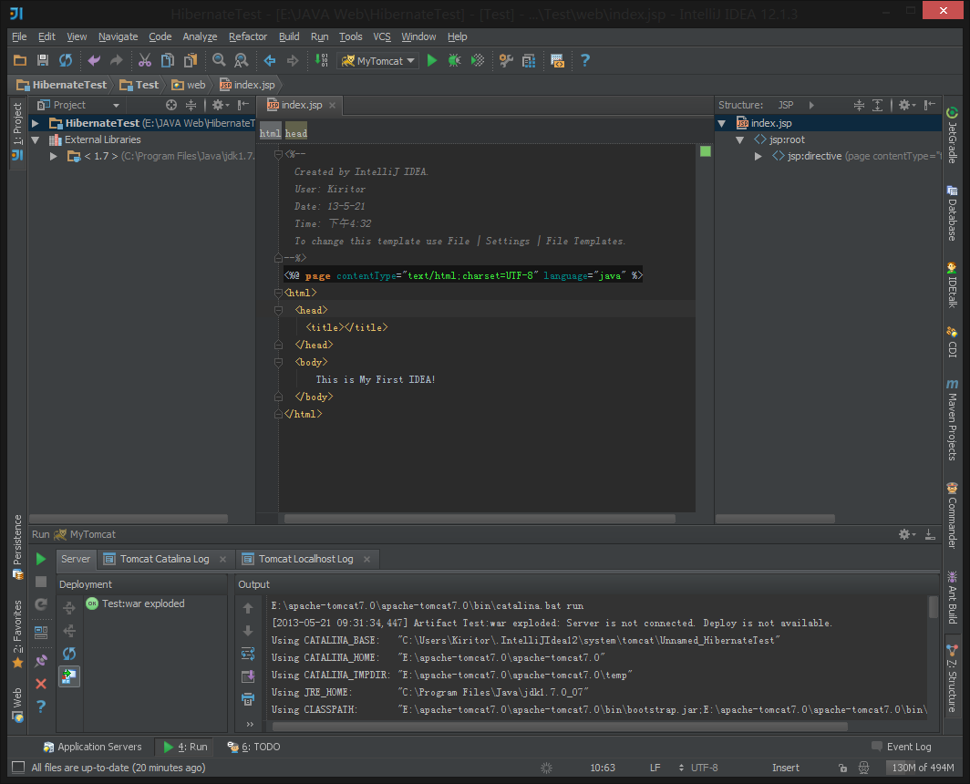Click the Cut scissors icon
970x784 pixels.
coord(145,61)
